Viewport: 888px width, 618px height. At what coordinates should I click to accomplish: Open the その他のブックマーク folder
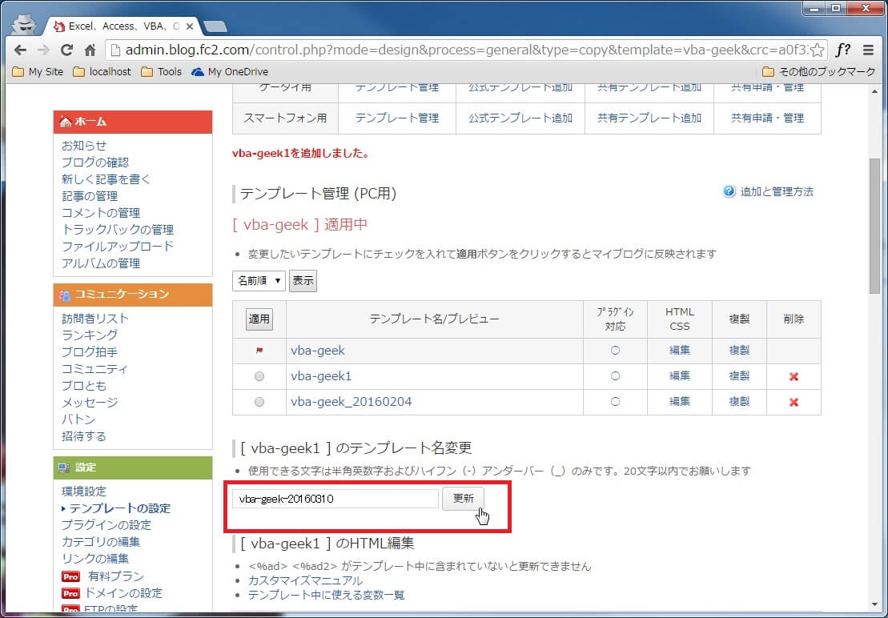tap(819, 71)
